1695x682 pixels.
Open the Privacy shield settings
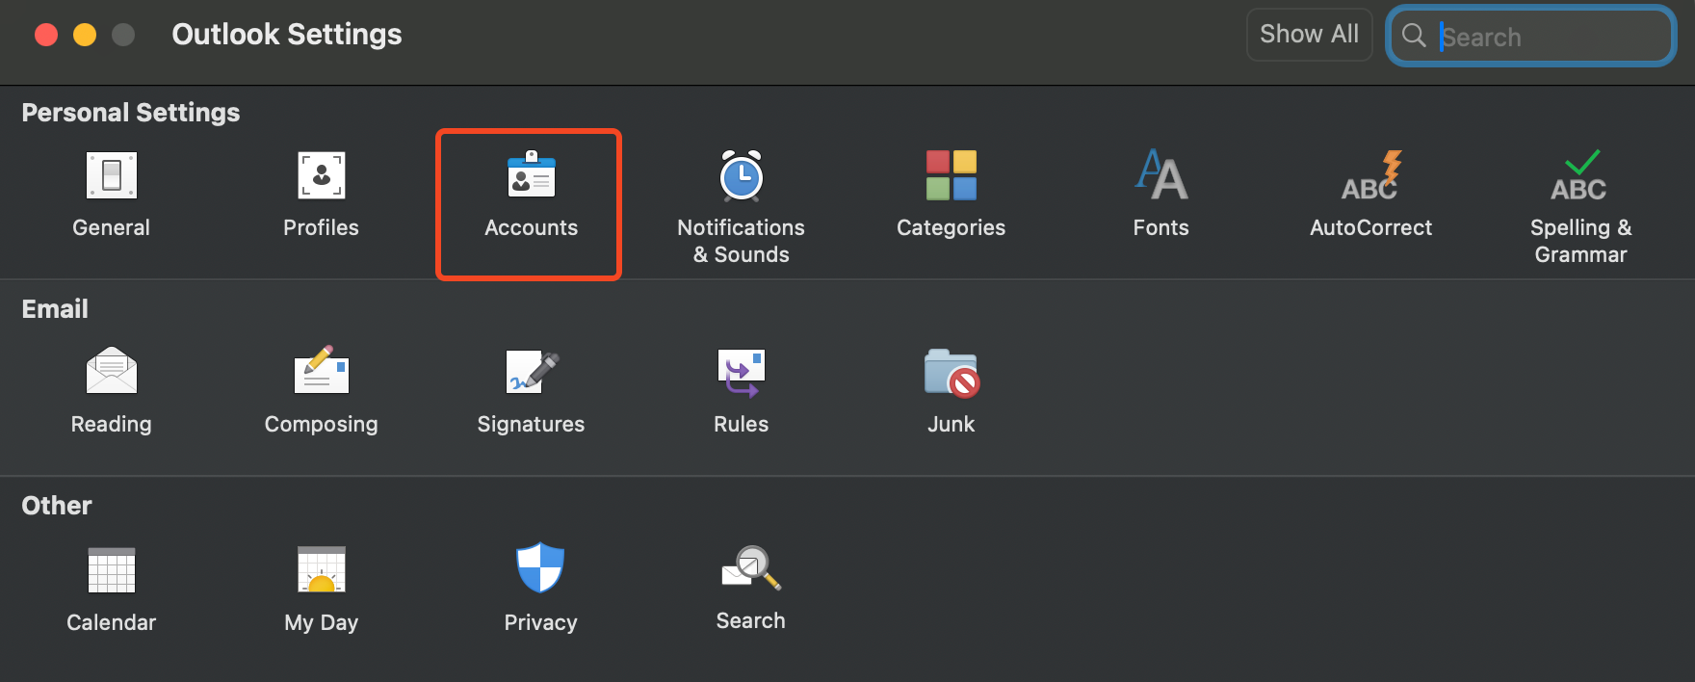point(540,589)
